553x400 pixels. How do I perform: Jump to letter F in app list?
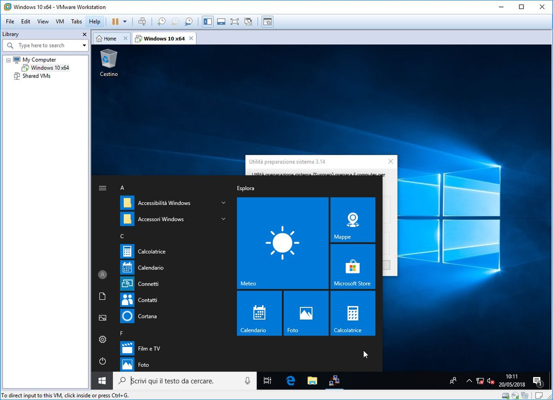coord(121,333)
